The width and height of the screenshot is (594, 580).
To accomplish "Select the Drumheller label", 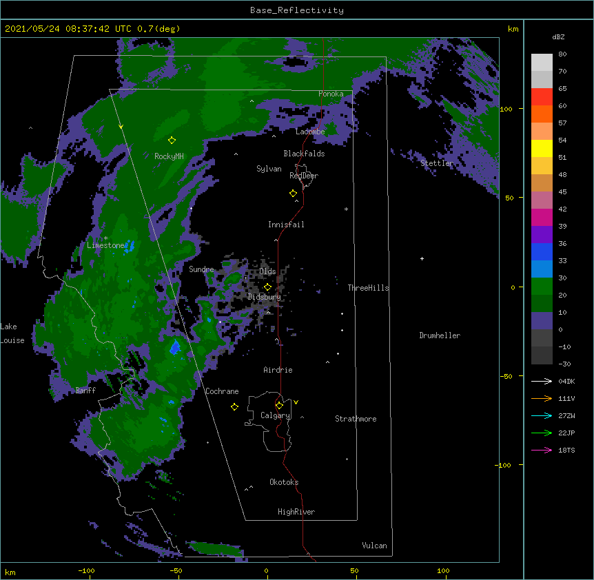I will (x=440, y=335).
